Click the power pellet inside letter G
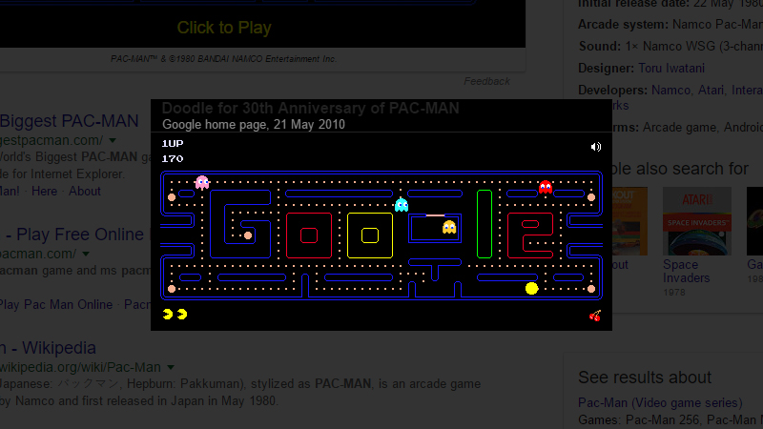The image size is (763, 429). 248,235
